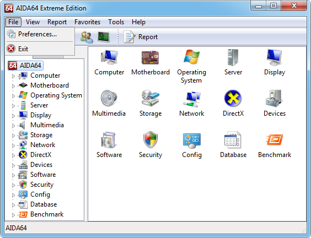Expand the Benchmark tree node arrow
This screenshot has height=238, width=311.
coord(13,215)
